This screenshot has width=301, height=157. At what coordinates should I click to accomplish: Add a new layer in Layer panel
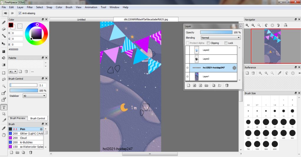[x=188, y=86]
